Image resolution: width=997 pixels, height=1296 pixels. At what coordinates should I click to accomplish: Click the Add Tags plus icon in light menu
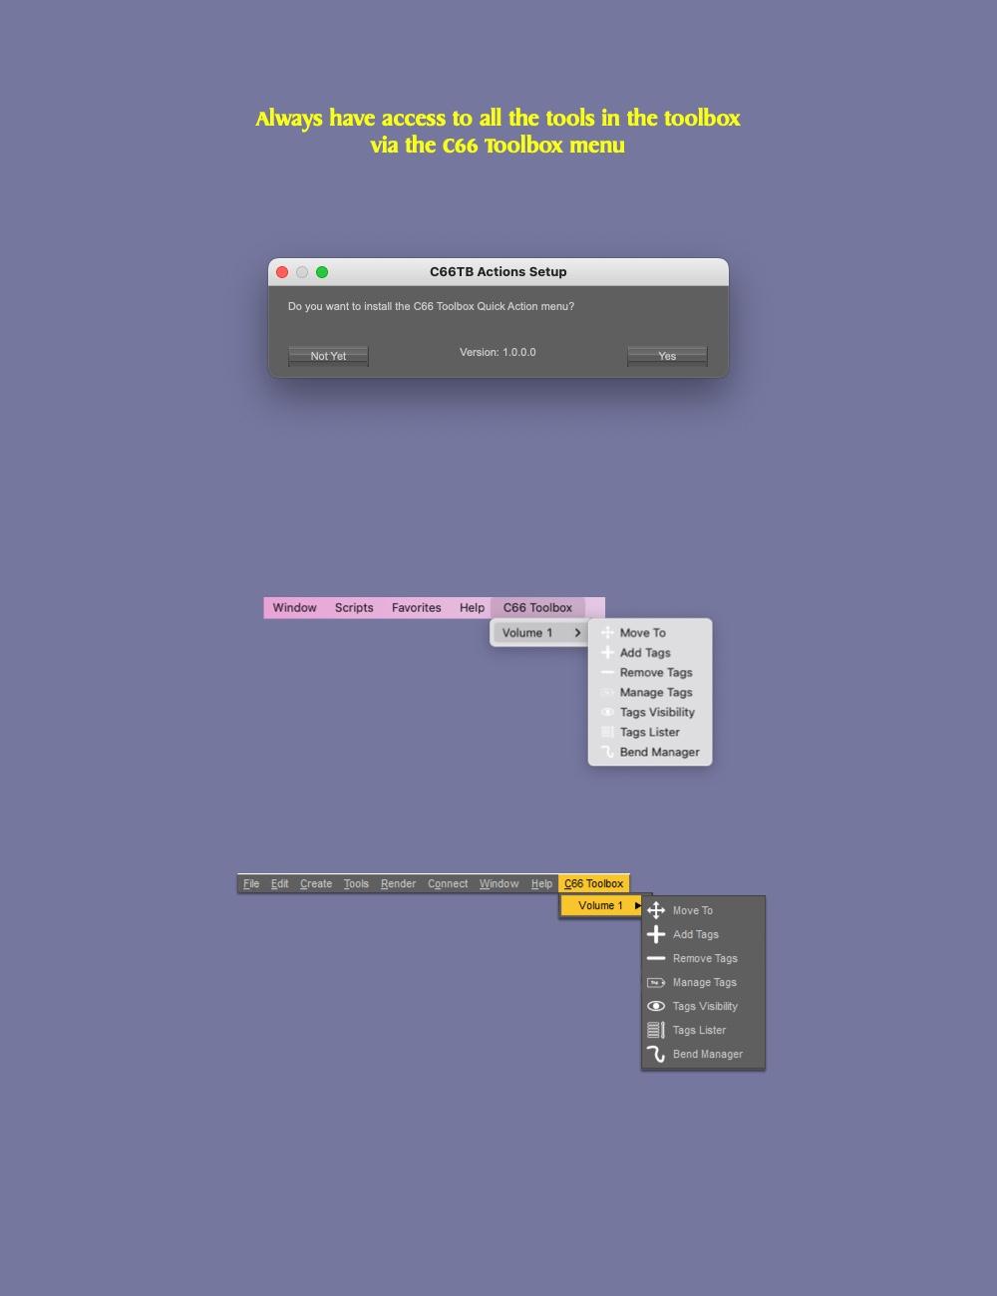coord(607,653)
